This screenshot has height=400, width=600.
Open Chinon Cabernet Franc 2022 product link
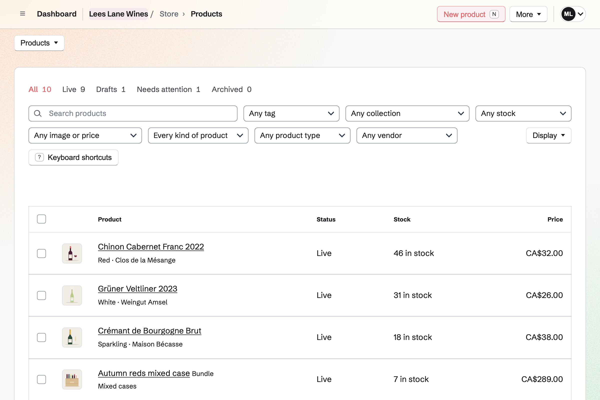151,247
